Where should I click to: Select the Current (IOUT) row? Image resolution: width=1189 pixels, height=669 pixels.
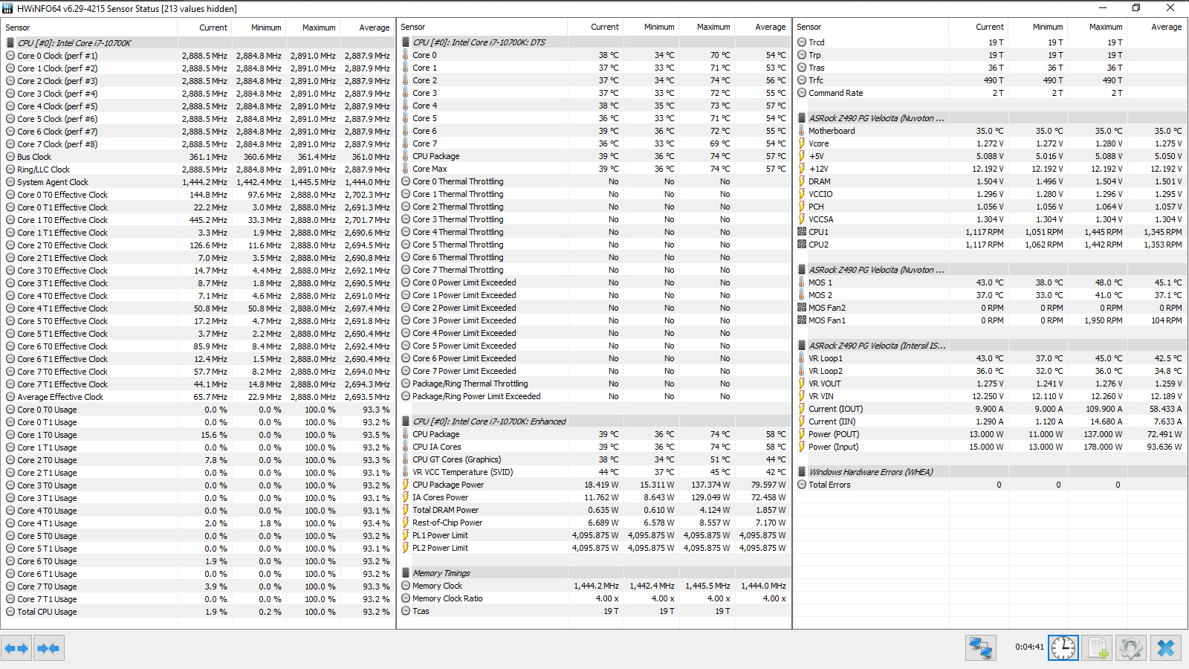point(991,409)
